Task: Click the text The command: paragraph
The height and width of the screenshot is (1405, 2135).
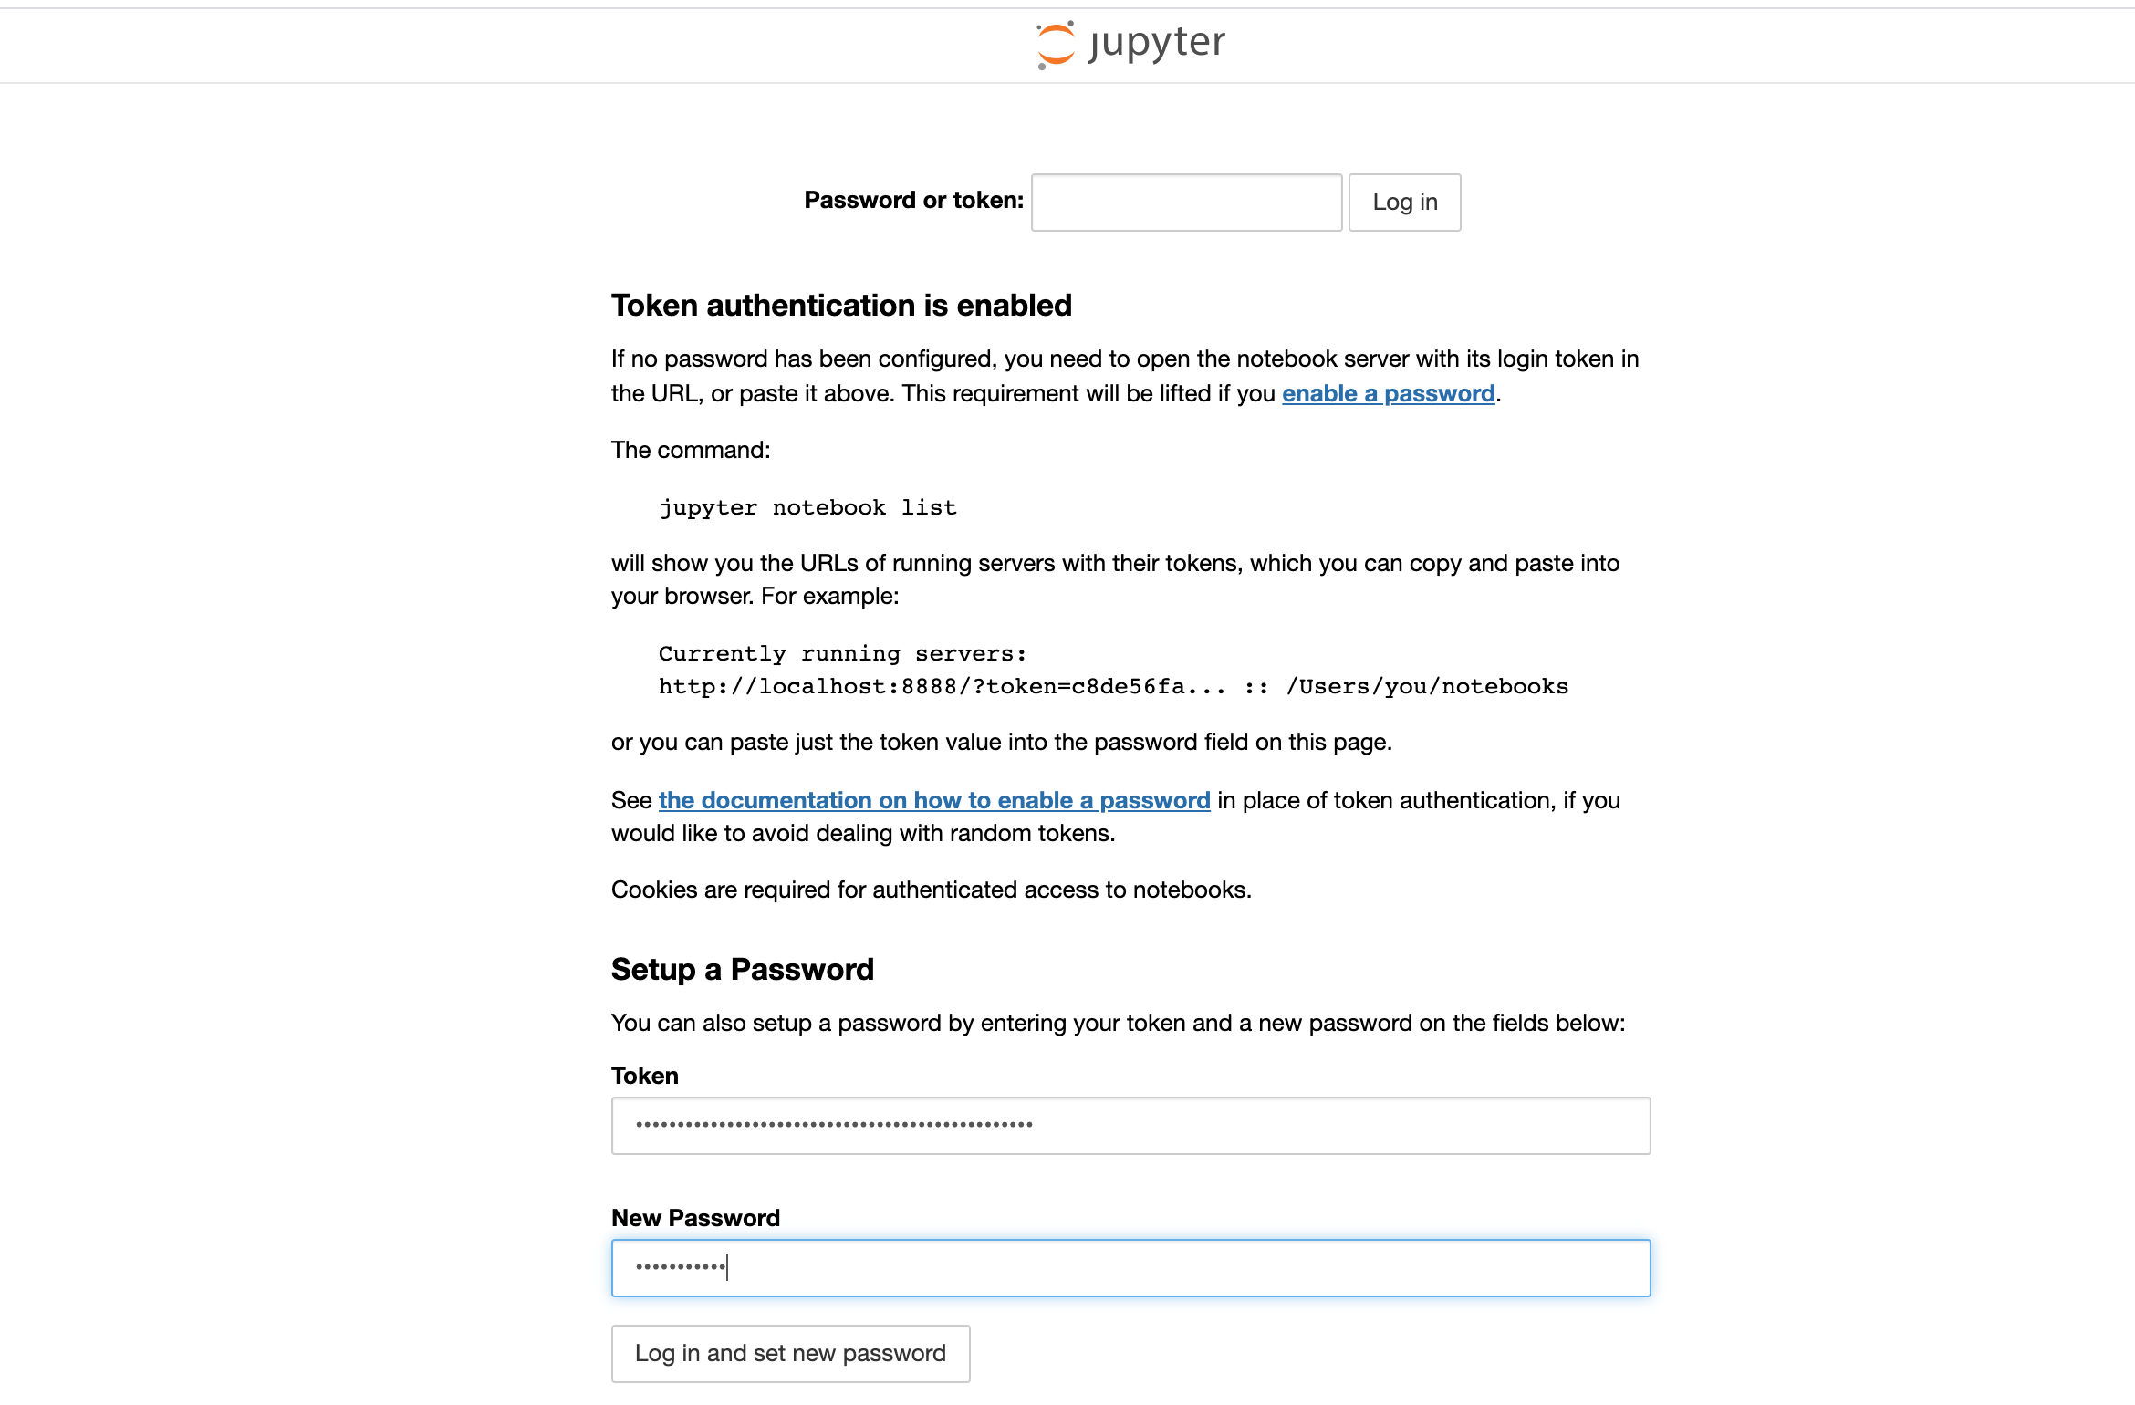Action: coord(691,450)
